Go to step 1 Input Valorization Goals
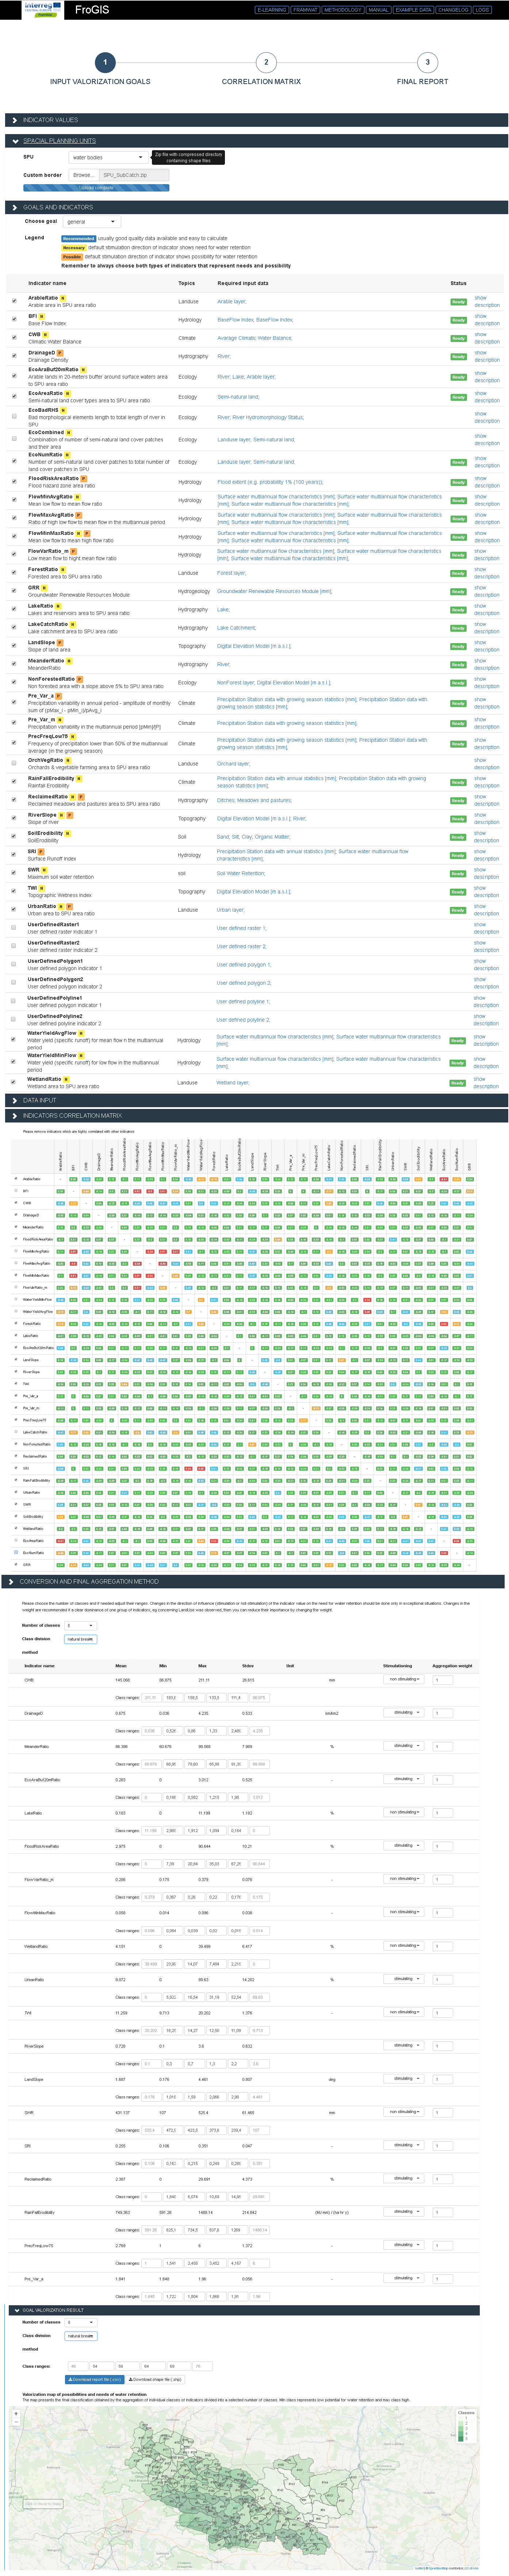509x2576 pixels. point(105,62)
